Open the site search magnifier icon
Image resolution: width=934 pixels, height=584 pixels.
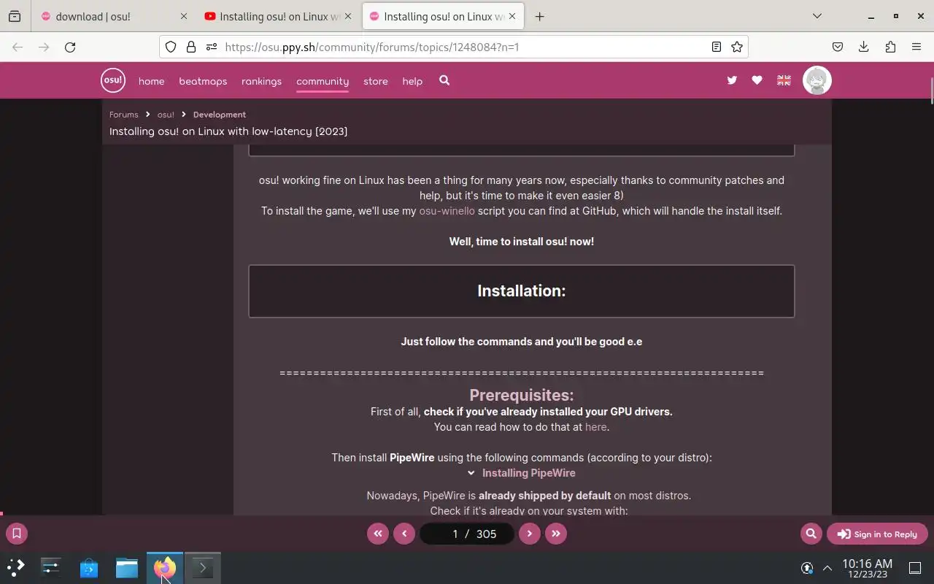click(x=444, y=80)
